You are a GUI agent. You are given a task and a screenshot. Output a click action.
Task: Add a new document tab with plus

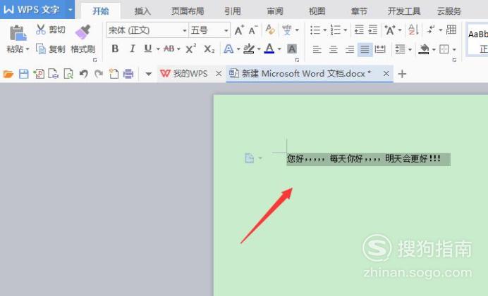pos(402,74)
